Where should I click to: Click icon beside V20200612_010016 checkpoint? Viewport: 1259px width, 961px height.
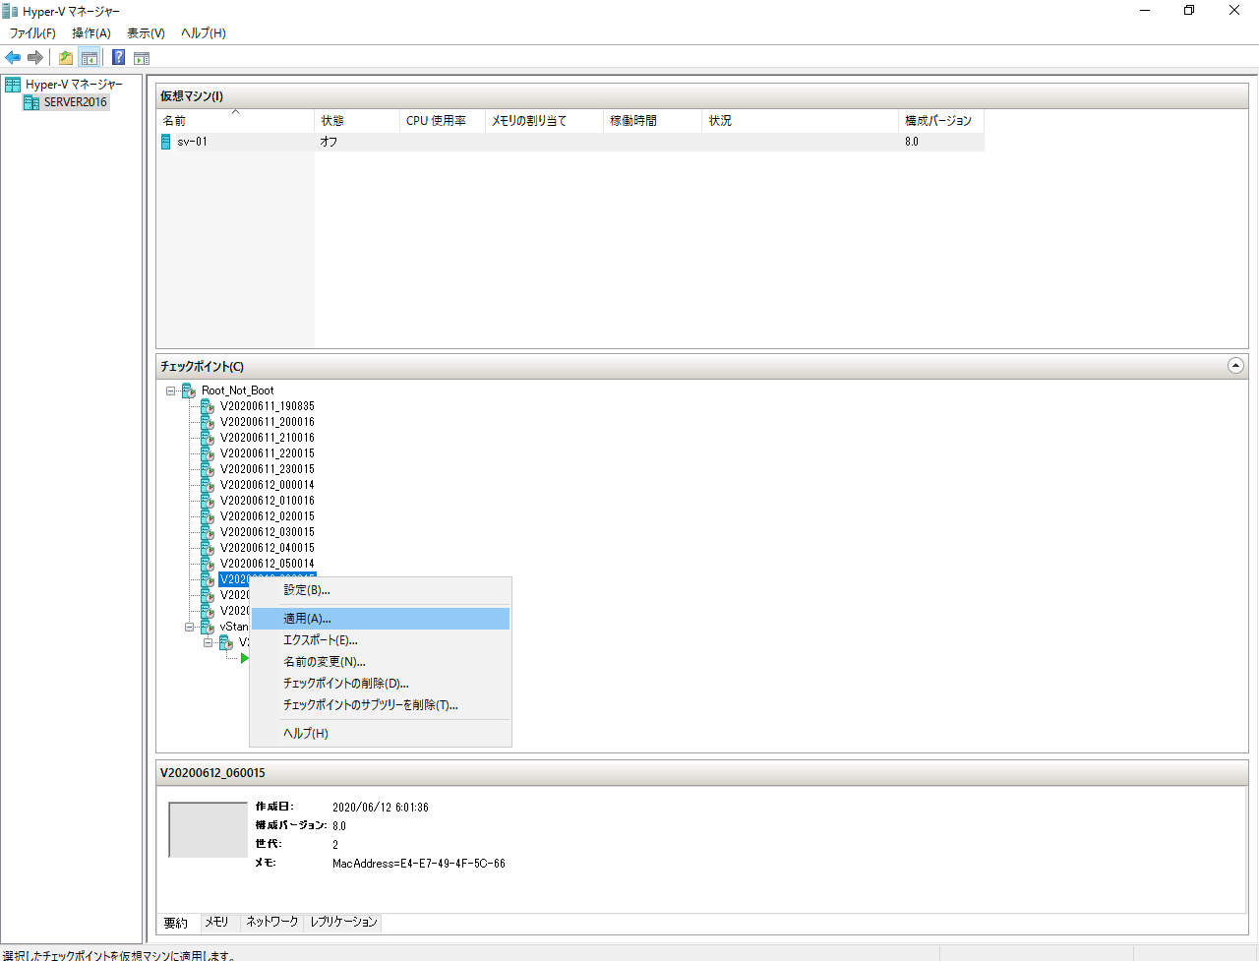click(x=207, y=501)
